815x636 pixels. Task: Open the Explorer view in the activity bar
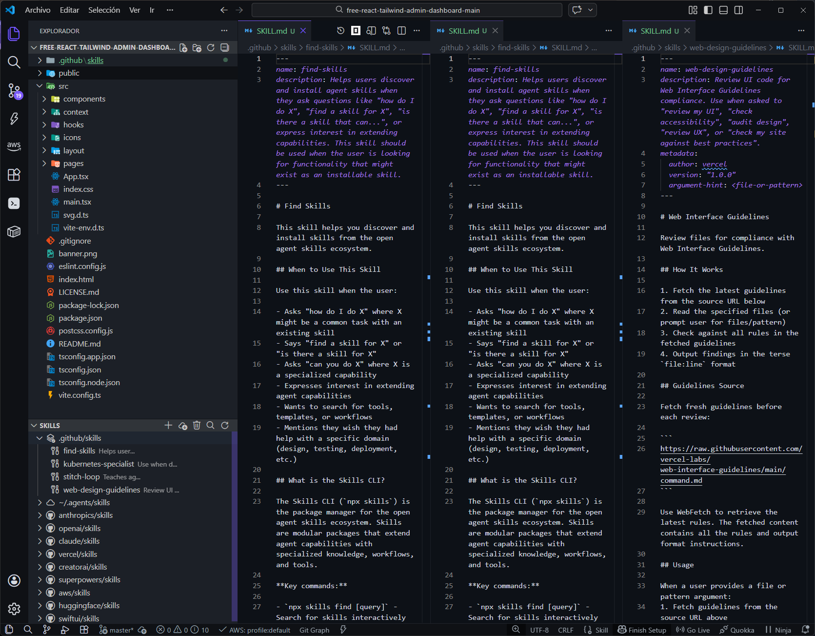(14, 34)
